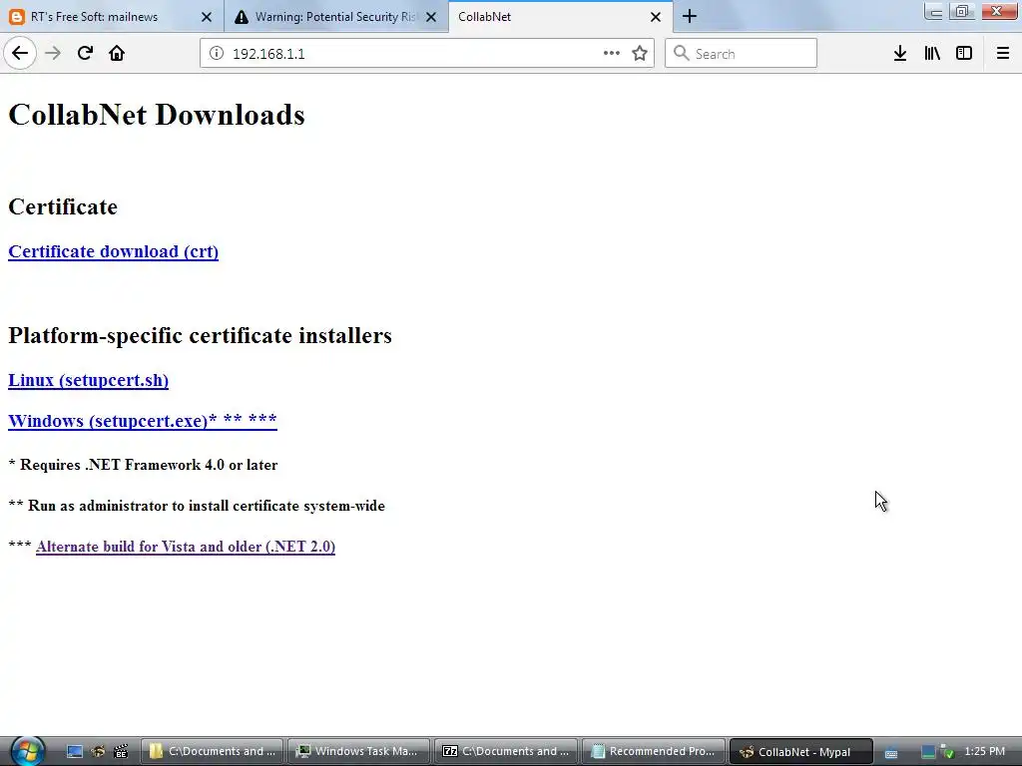Click the Certificate section heading
The width and height of the screenshot is (1022, 766).
coord(63,206)
